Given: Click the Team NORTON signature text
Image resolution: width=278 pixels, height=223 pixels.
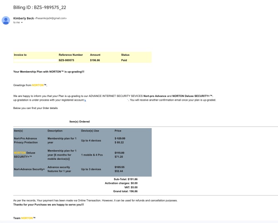Looking at the screenshot, I should tap(24, 218).
